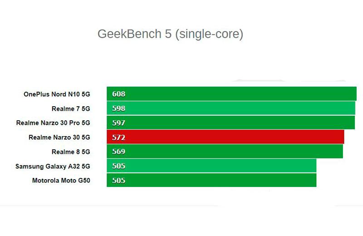Click the 572 score on the red bar
The width and height of the screenshot is (363, 236).
click(x=119, y=138)
